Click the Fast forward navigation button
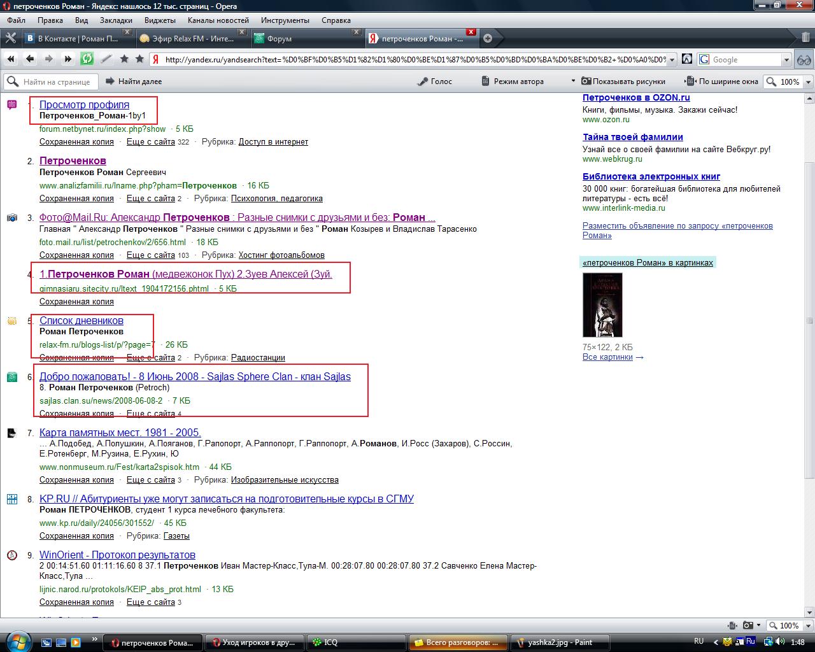This screenshot has width=815, height=652. 67,59
